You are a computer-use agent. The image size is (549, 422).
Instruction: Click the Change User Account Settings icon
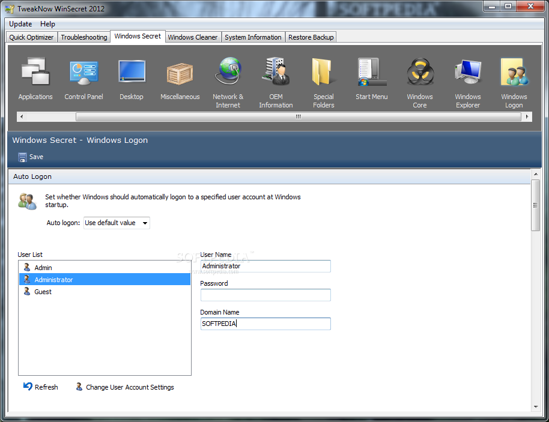(79, 387)
